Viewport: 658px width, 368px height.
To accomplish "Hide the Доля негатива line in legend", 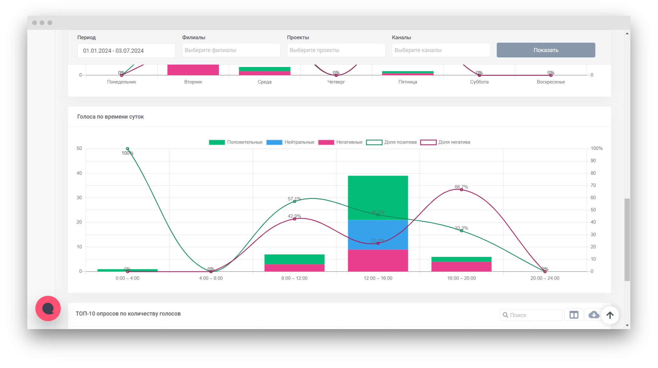I will (x=445, y=142).
